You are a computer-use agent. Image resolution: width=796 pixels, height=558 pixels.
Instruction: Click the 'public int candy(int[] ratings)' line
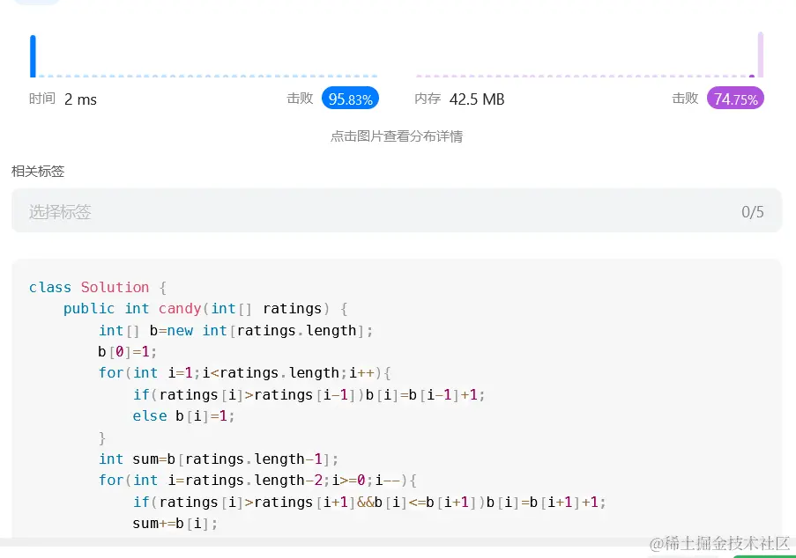point(205,309)
